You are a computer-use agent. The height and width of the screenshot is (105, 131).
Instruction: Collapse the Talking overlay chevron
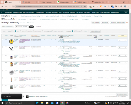pos(4,96)
